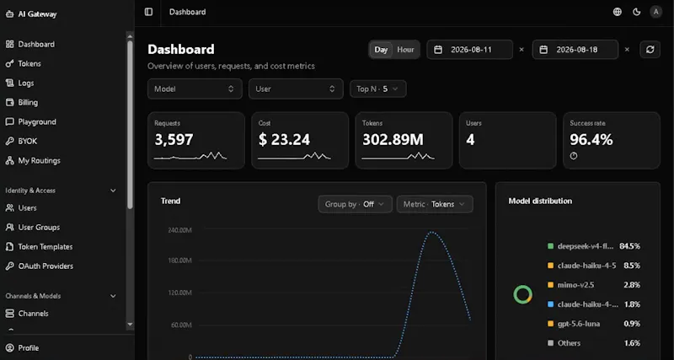Click calendar icon in 2026-08-18 field
This screenshot has width=674, height=360.
(543, 50)
